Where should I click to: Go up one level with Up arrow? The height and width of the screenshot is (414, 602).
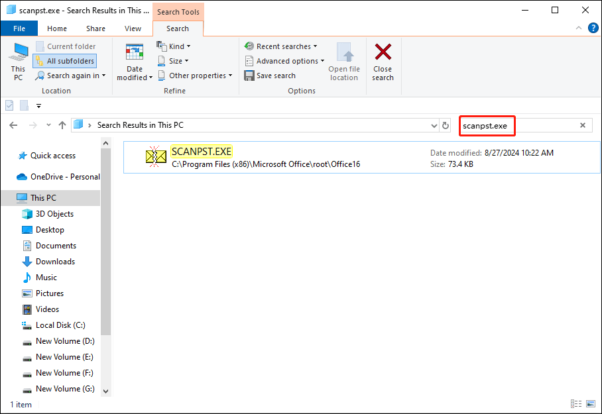click(x=62, y=125)
